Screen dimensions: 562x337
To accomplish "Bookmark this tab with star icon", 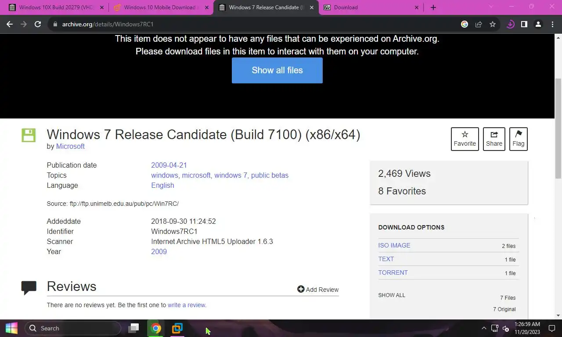I will click(493, 24).
